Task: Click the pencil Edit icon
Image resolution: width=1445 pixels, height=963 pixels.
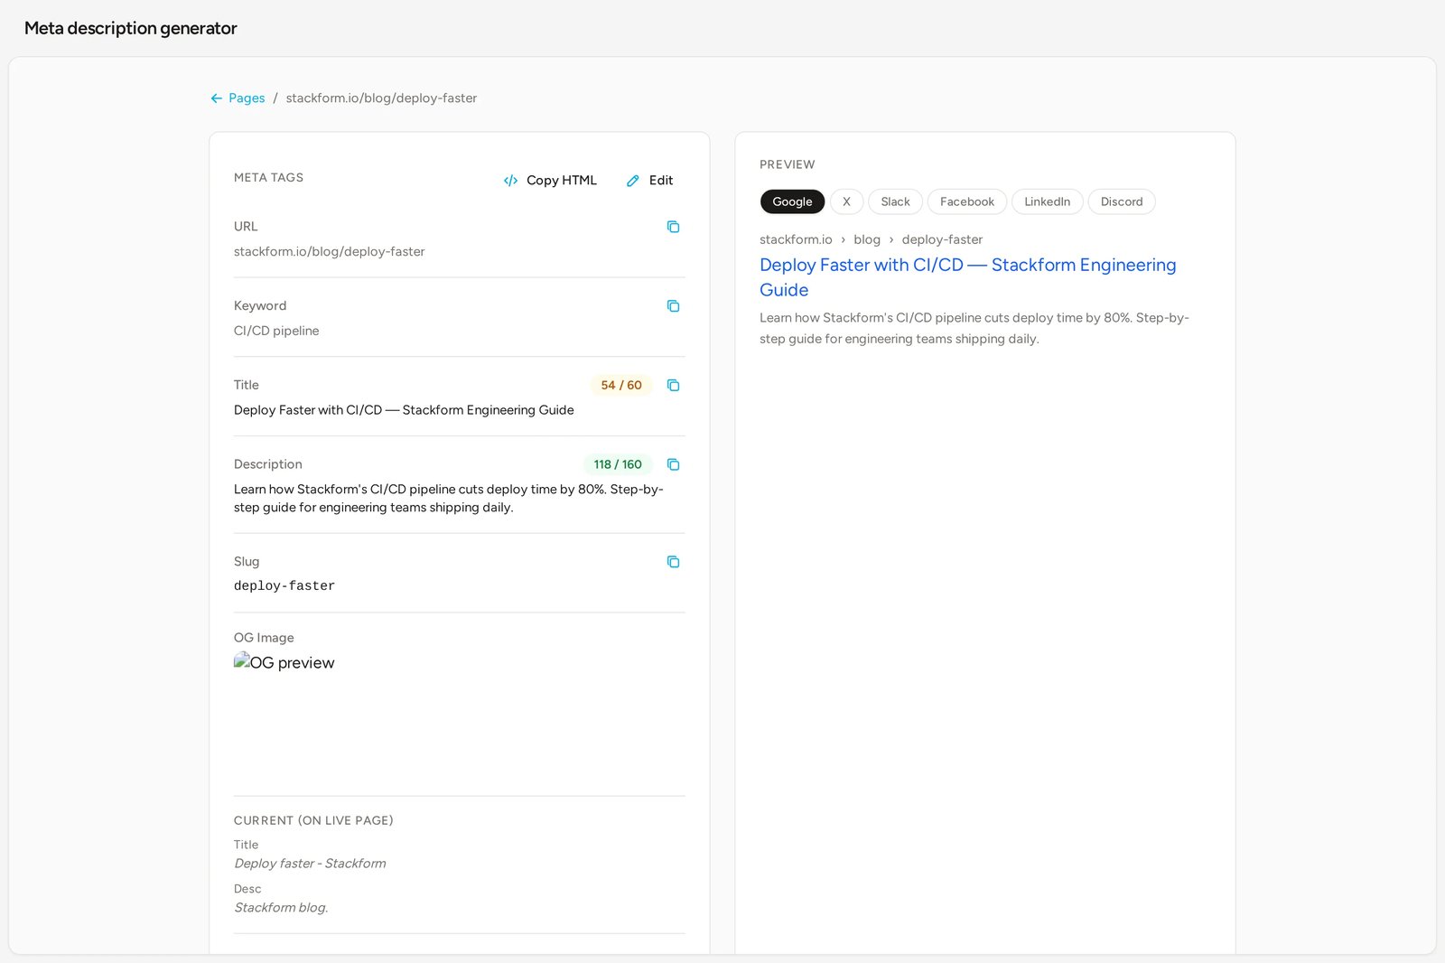Action: 633,181
